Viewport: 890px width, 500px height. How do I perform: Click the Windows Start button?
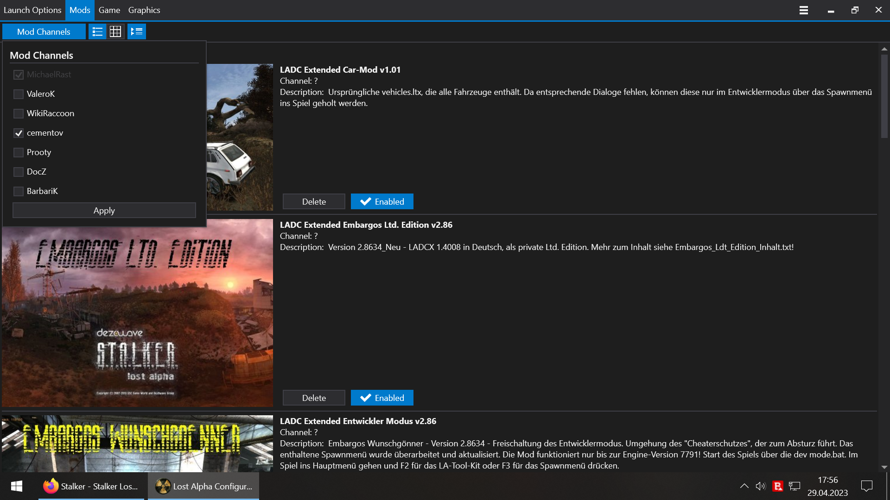[17, 486]
